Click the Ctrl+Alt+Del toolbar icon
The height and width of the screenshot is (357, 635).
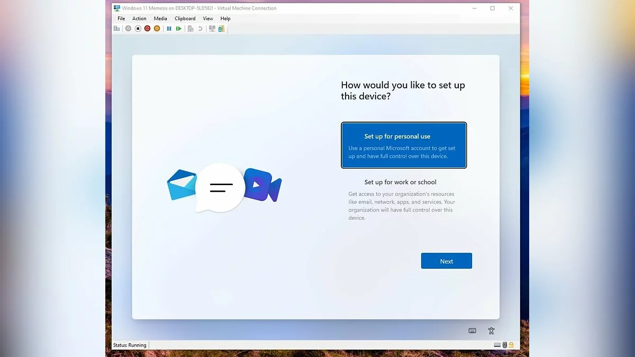coord(116,29)
